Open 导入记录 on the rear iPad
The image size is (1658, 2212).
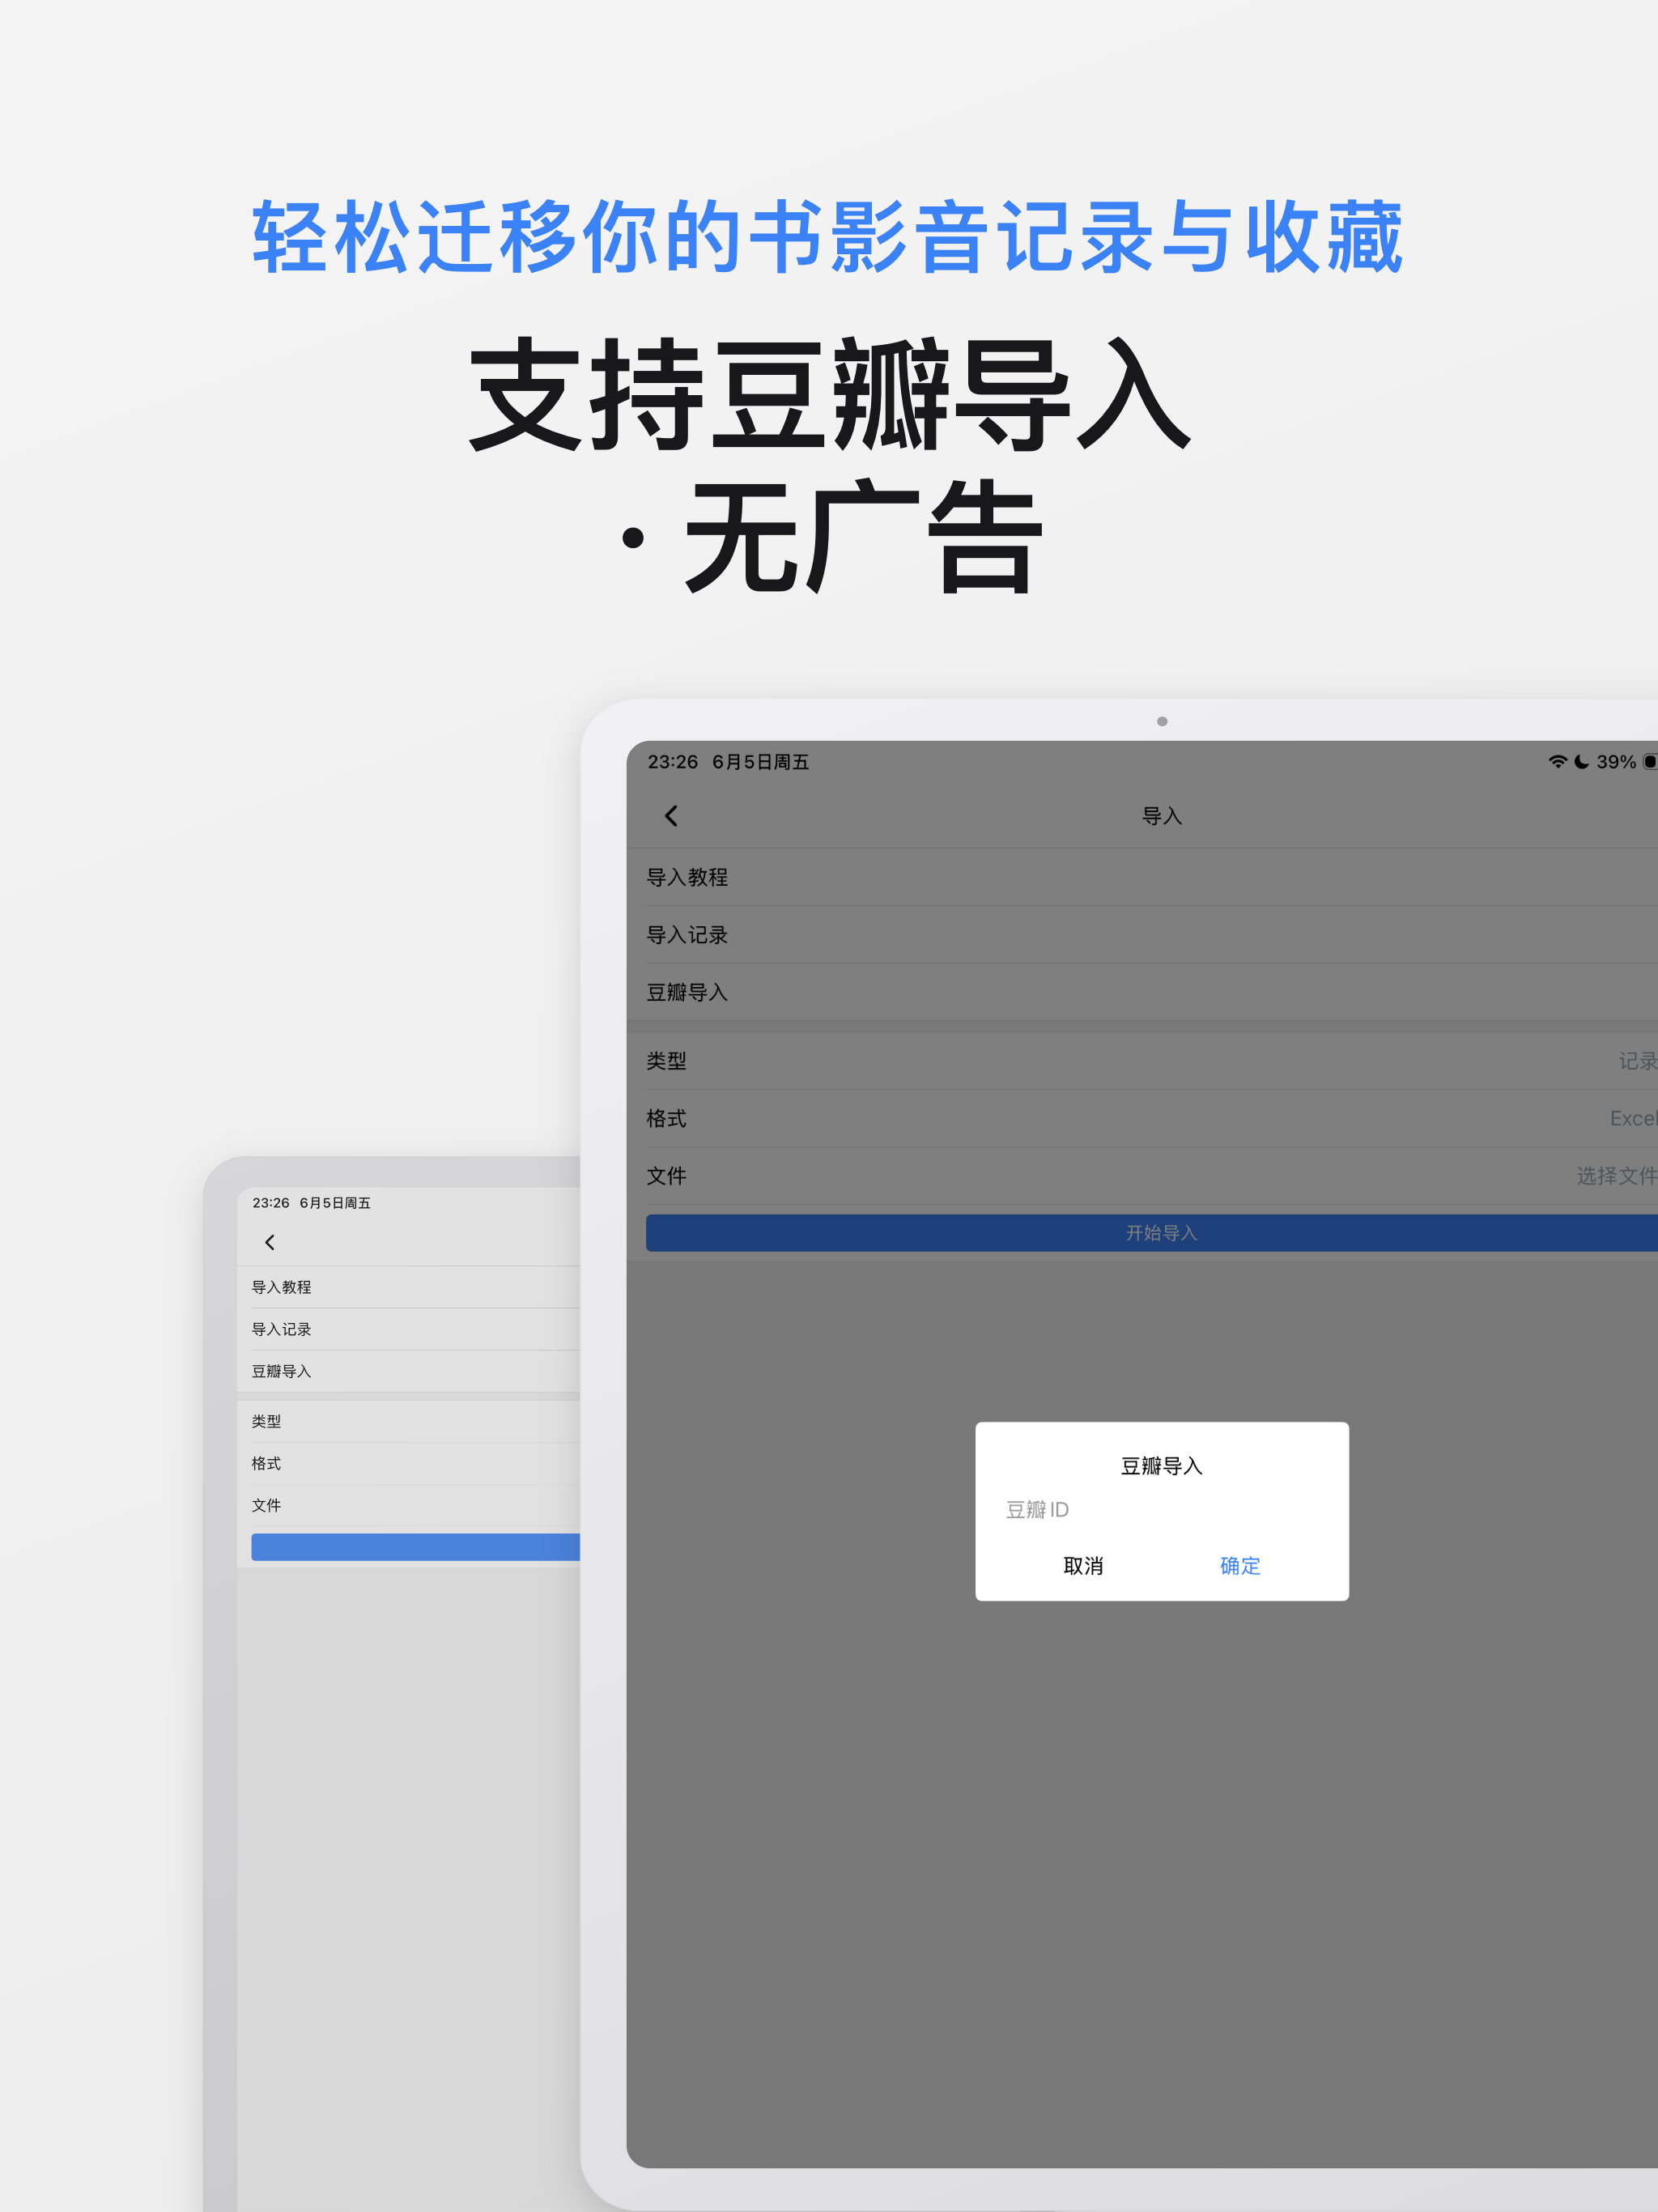tap(408, 1329)
